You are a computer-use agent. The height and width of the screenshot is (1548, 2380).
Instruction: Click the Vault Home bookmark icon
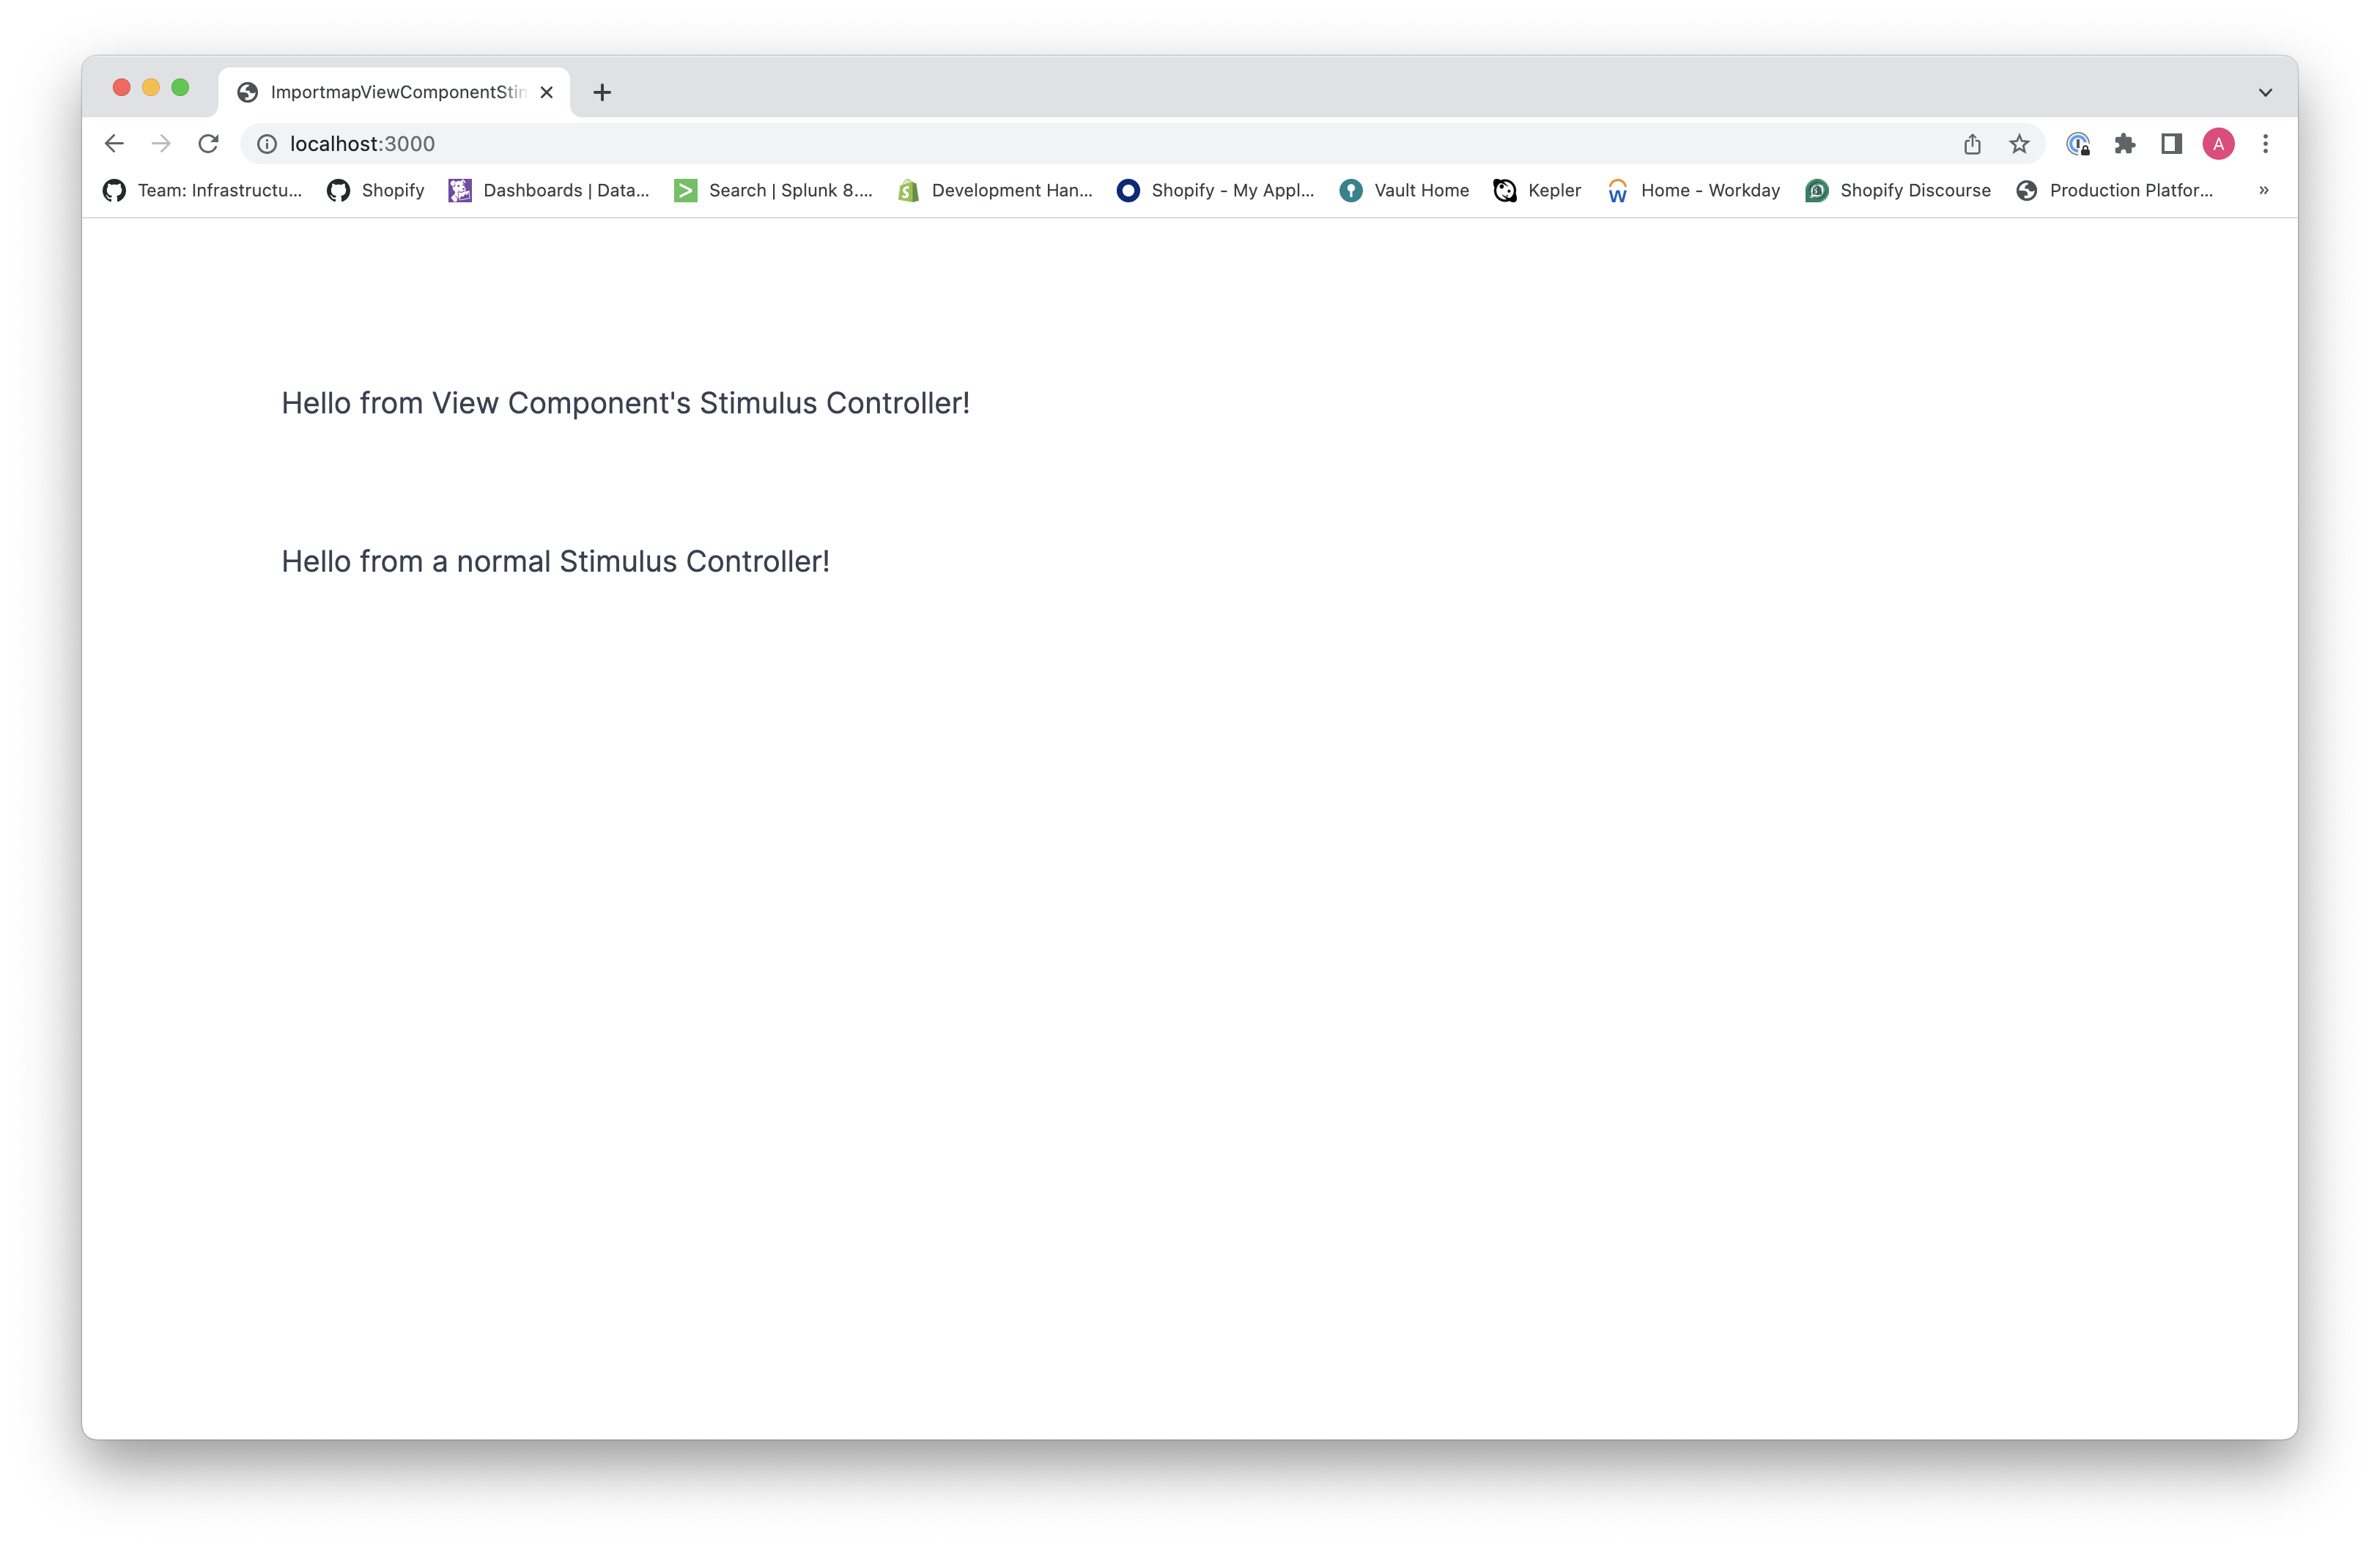pos(1351,191)
